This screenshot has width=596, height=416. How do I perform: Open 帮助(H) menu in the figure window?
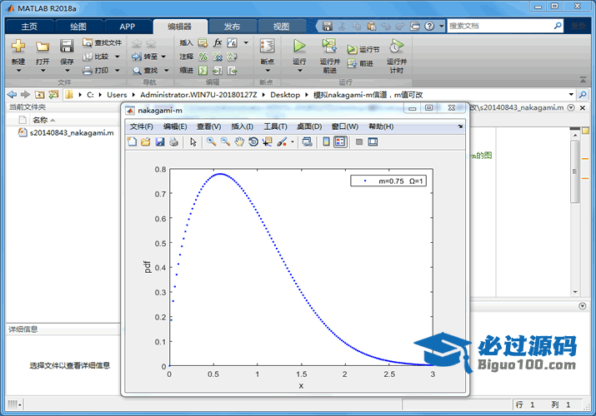381,126
